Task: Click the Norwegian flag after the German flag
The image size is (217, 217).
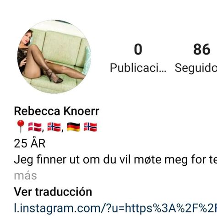Action: coord(90,127)
